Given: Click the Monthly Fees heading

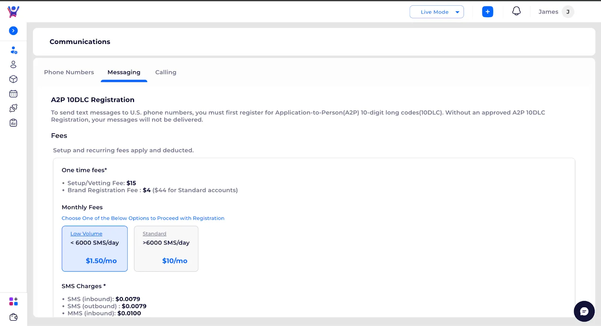Looking at the screenshot, I should pyautogui.click(x=82, y=207).
